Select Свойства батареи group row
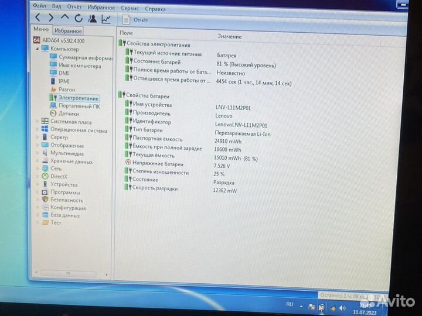The image size is (422, 316). pyautogui.click(x=144, y=95)
